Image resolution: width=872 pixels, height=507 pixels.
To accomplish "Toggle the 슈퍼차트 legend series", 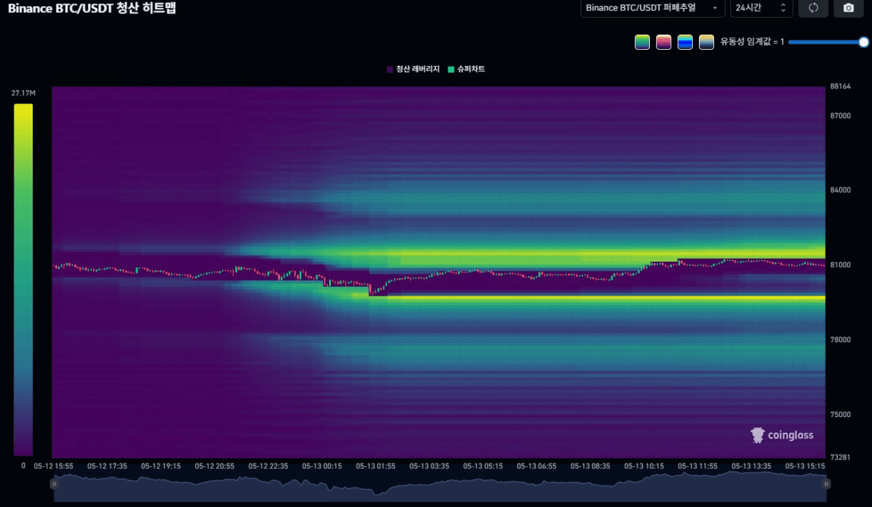I will point(467,70).
